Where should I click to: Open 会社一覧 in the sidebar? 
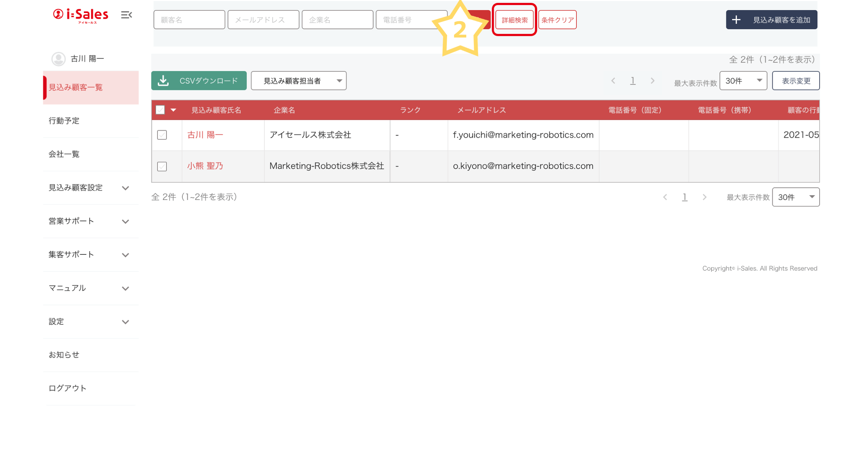click(64, 154)
